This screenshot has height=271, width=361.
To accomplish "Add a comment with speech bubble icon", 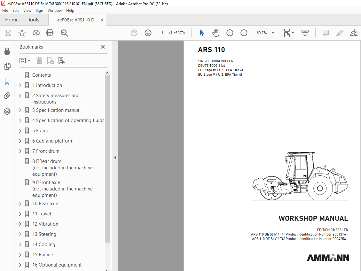I will [326, 33].
